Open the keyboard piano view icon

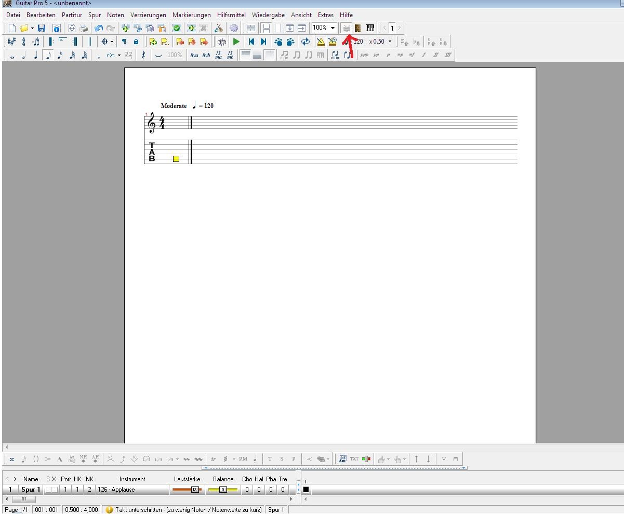370,28
